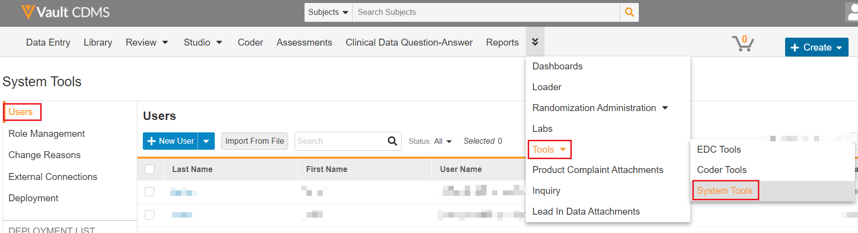Select System Tools from the submenu
This screenshot has height=233, width=858.
[x=724, y=191]
